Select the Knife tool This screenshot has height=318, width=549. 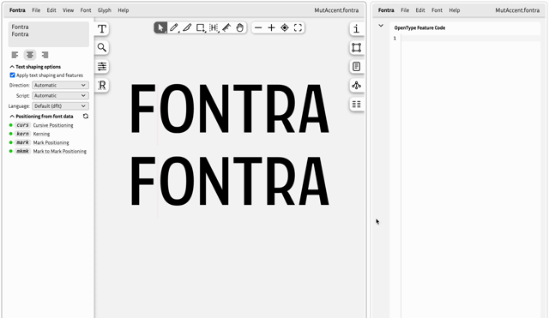[x=187, y=27]
